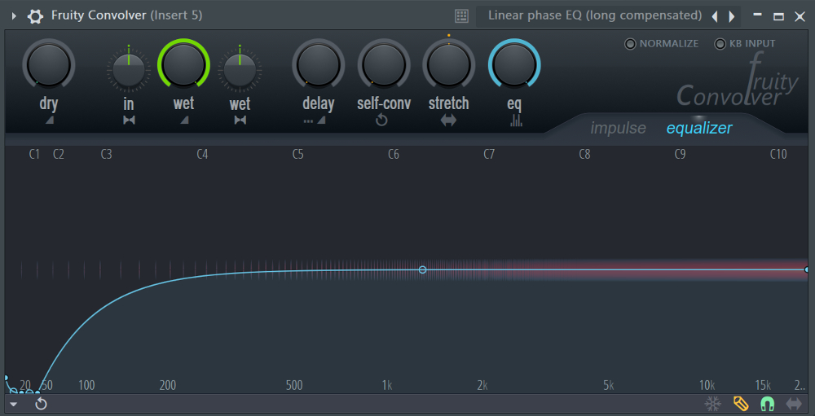Open preset name 'Linear phase EQ (long compensated)'
This screenshot has width=815, height=416.
(x=595, y=15)
